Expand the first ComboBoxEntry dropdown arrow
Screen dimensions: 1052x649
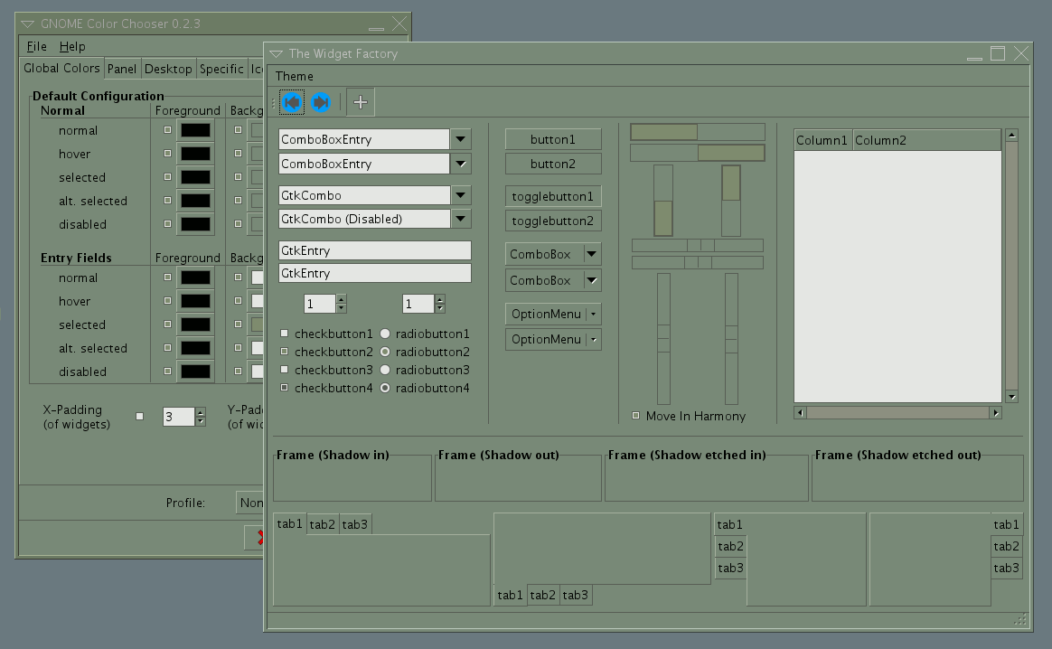point(460,139)
